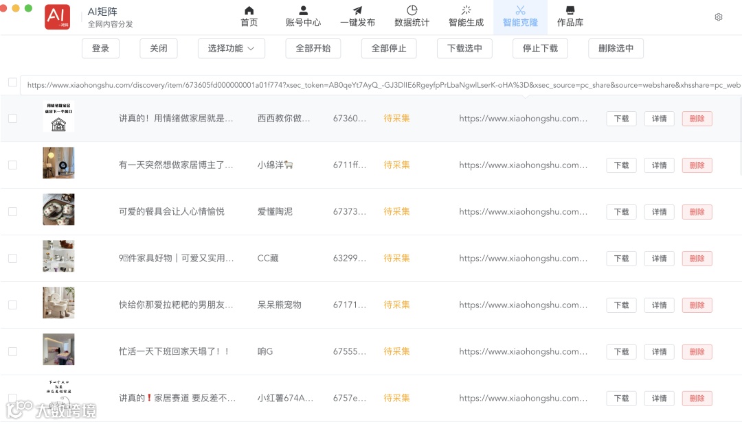The width and height of the screenshot is (742, 424).
Task: View 详情 for CC藏 row
Action: coord(659,259)
